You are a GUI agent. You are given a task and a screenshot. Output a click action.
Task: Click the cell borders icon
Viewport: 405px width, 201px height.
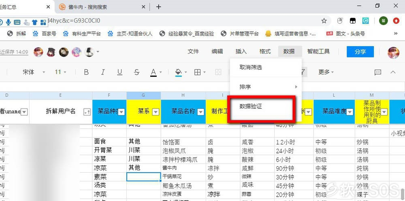click(x=197, y=72)
